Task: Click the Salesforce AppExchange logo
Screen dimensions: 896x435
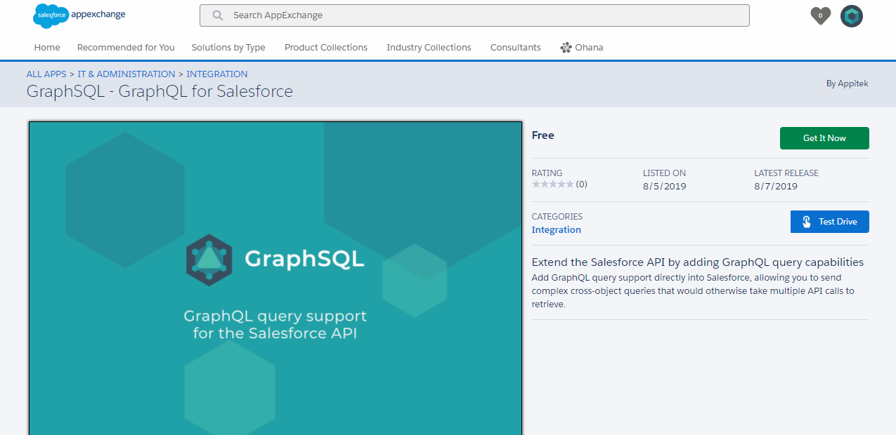Action: click(78, 15)
